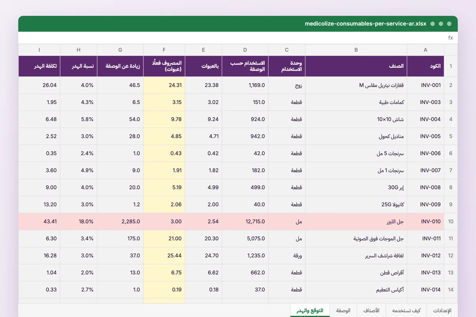Select the الوصفة sheet tab
This screenshot has height=317, width=476.
point(343,310)
